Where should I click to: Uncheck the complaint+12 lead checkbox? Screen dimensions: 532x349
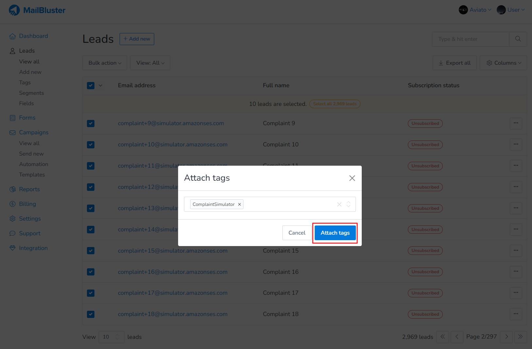[91, 187]
